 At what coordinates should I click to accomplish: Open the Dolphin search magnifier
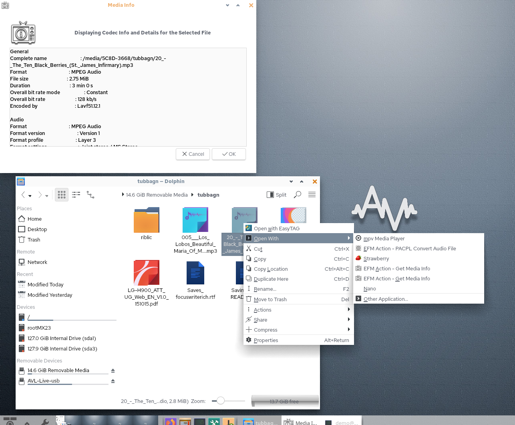click(x=298, y=195)
